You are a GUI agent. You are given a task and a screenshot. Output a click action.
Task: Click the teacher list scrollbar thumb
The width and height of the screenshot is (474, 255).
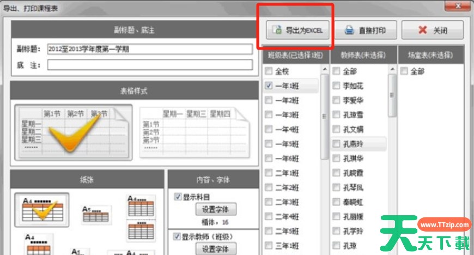[x=392, y=95]
